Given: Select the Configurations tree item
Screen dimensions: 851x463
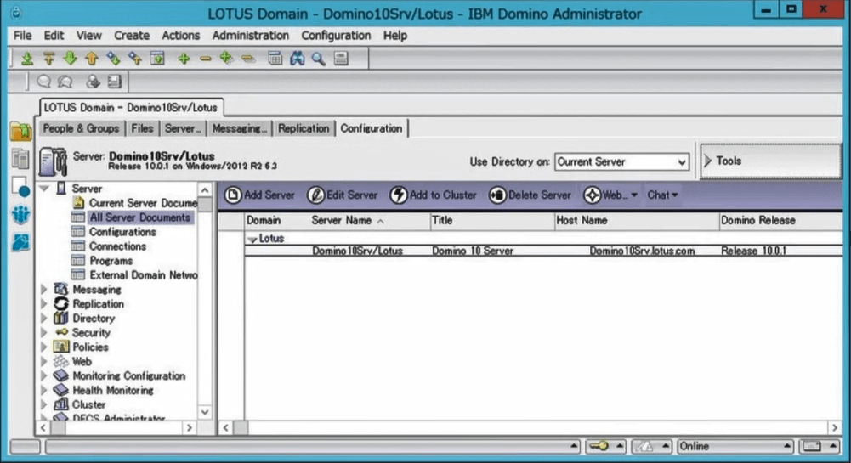Looking at the screenshot, I should click(122, 232).
